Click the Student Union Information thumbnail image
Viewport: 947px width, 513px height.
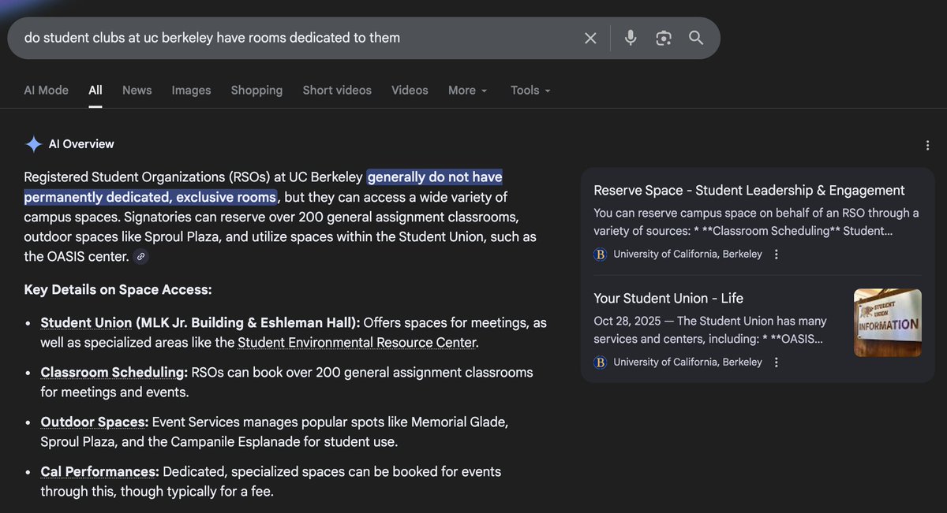[888, 323]
